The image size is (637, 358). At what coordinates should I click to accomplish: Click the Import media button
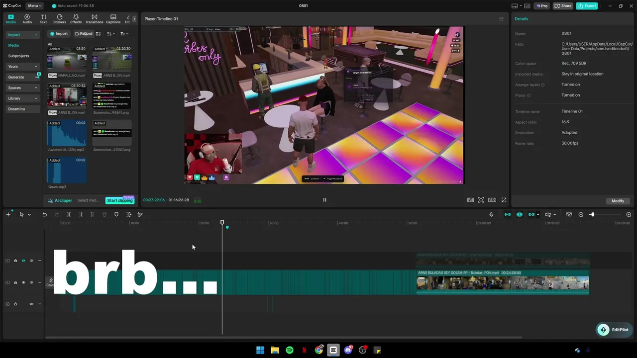58,34
